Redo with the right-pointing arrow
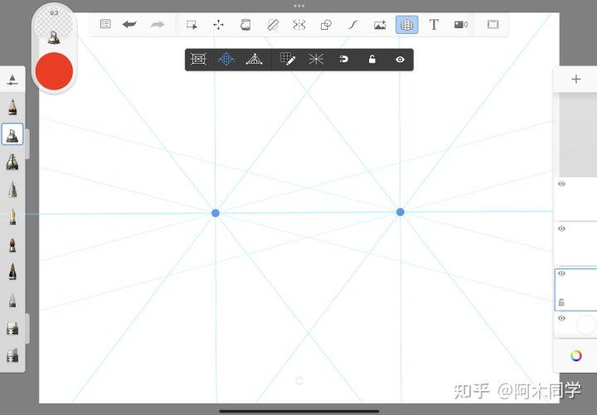 coord(158,25)
